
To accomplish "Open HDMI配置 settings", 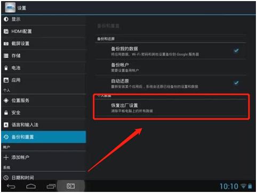I will pos(44,31).
